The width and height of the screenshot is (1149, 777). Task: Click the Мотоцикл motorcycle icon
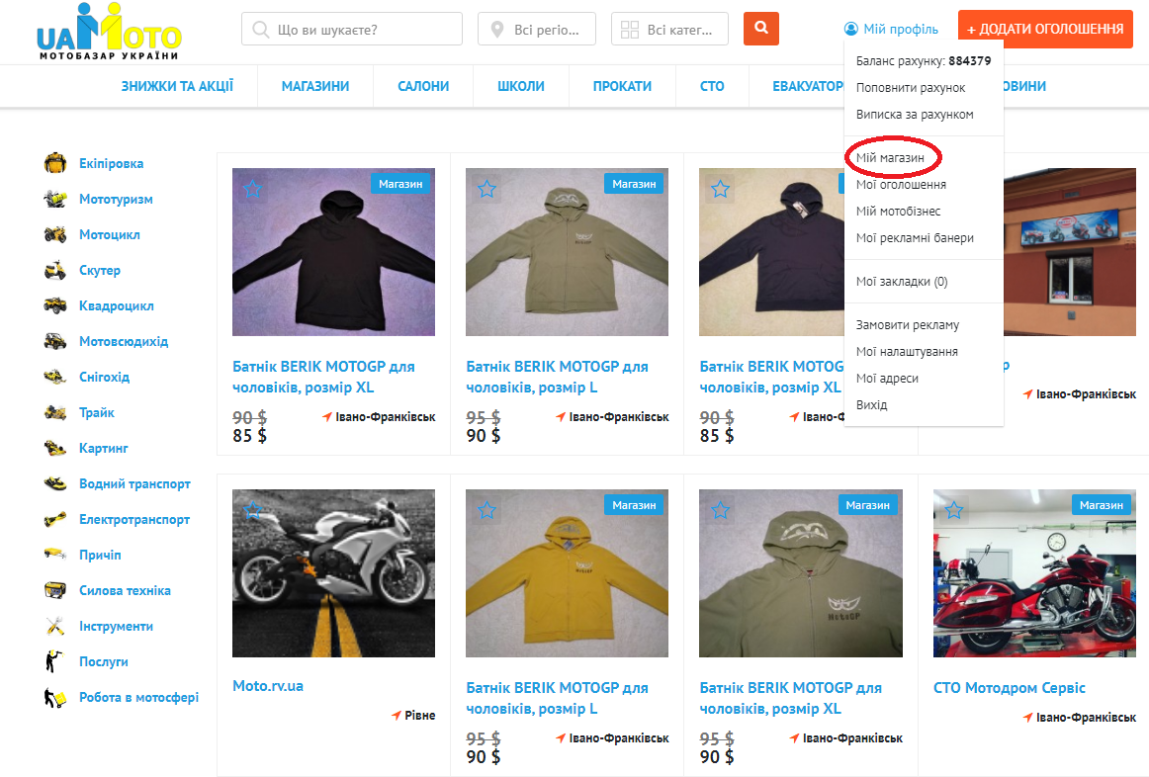55,234
